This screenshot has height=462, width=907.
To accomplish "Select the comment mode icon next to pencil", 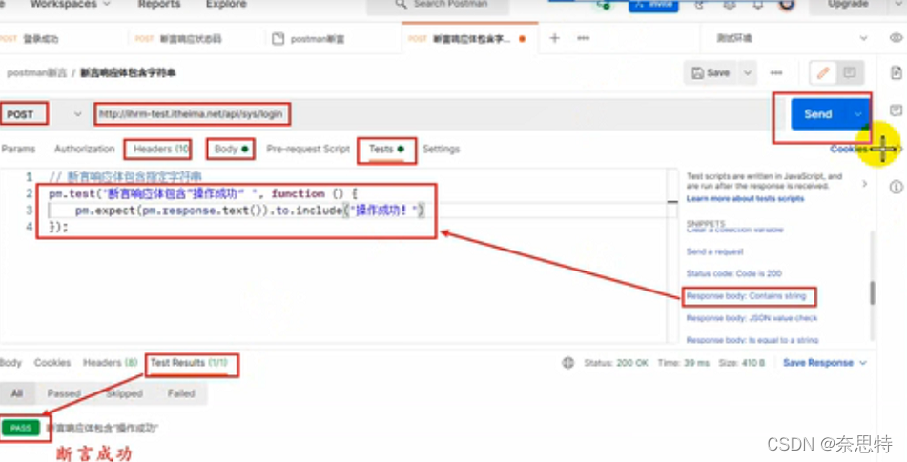I will pyautogui.click(x=850, y=72).
